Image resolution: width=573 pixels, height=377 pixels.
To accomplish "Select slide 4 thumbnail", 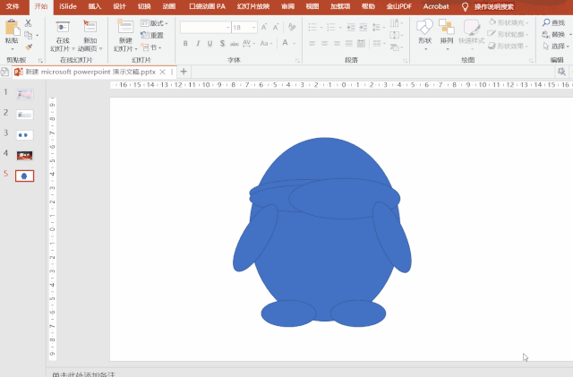I will coord(24,156).
